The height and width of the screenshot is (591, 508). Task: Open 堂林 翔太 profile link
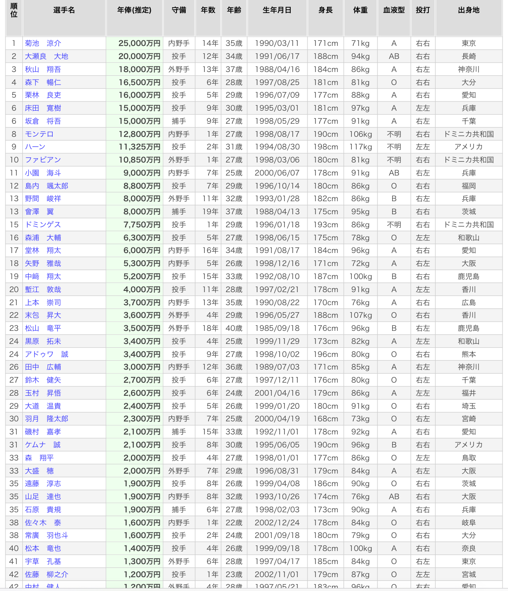43,250
